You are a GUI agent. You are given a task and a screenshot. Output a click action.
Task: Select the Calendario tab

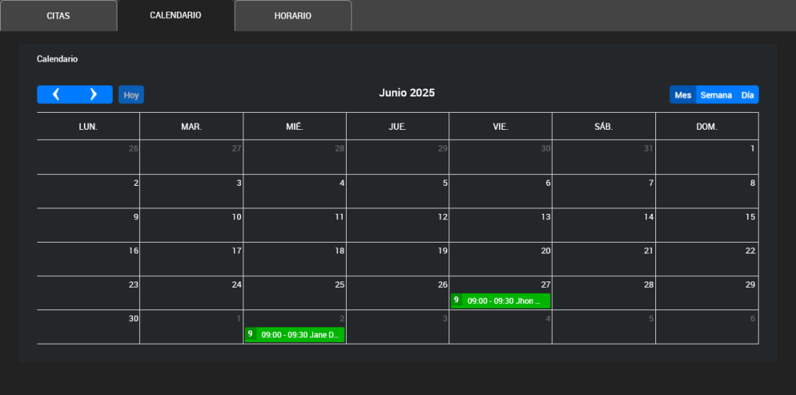176,16
